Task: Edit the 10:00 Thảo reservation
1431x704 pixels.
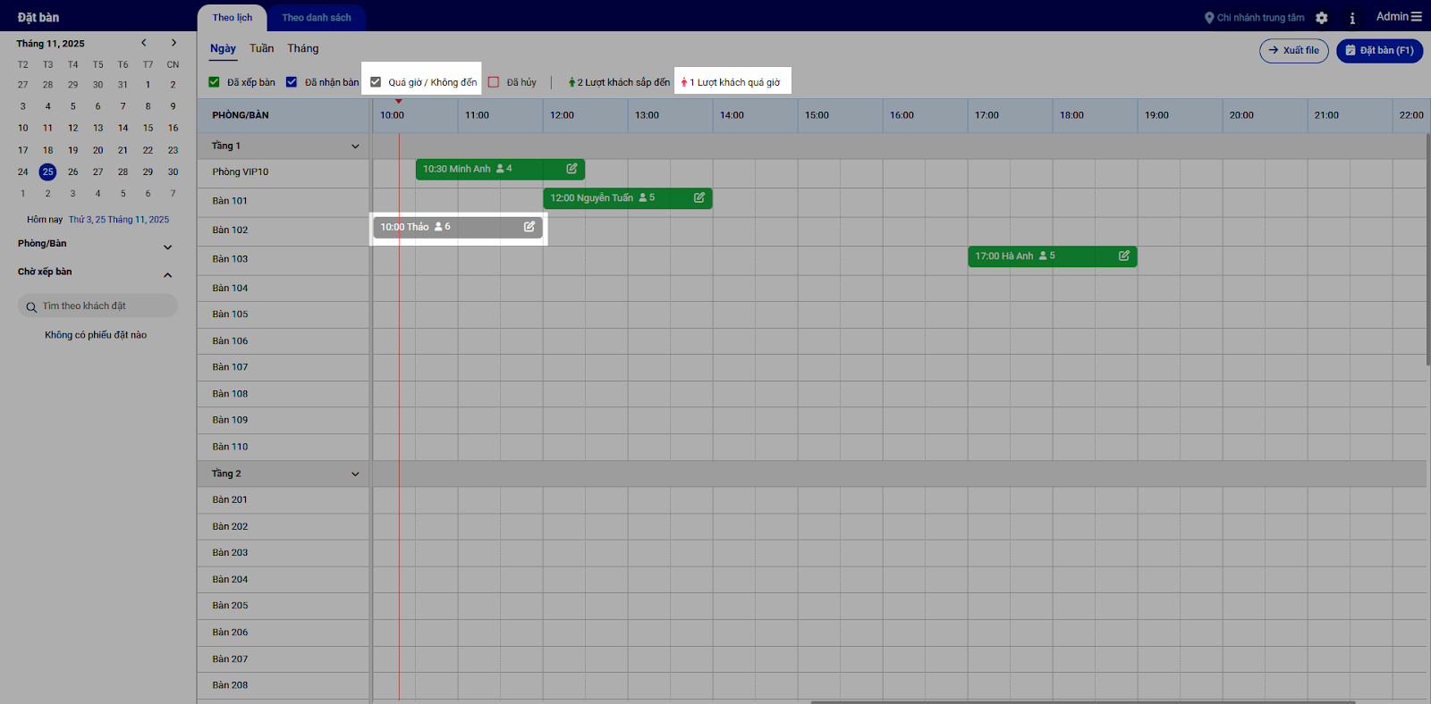Action: click(x=529, y=227)
